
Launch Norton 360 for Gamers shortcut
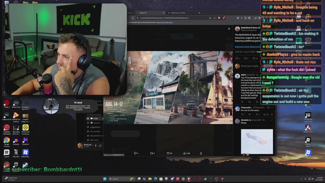(25, 130)
